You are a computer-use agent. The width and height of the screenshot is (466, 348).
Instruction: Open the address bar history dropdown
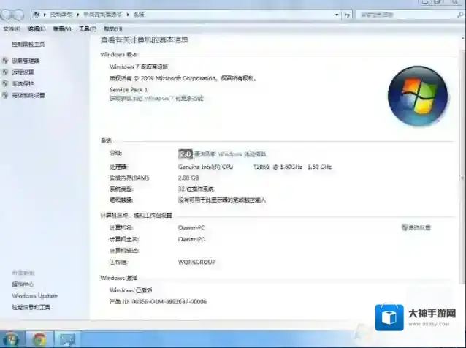337,15
